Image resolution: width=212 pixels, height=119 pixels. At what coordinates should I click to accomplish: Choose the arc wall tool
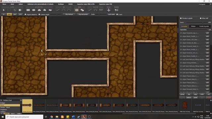coord(69,10)
